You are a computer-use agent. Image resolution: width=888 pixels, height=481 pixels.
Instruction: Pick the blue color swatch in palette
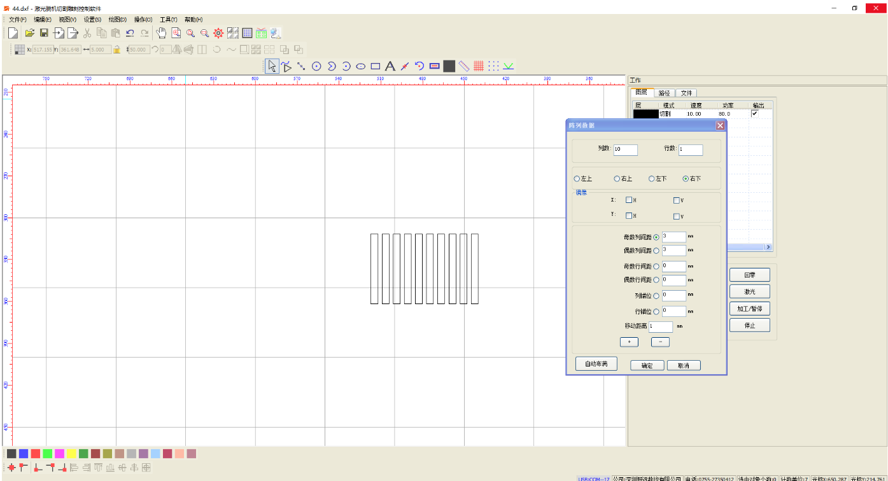[24, 454]
